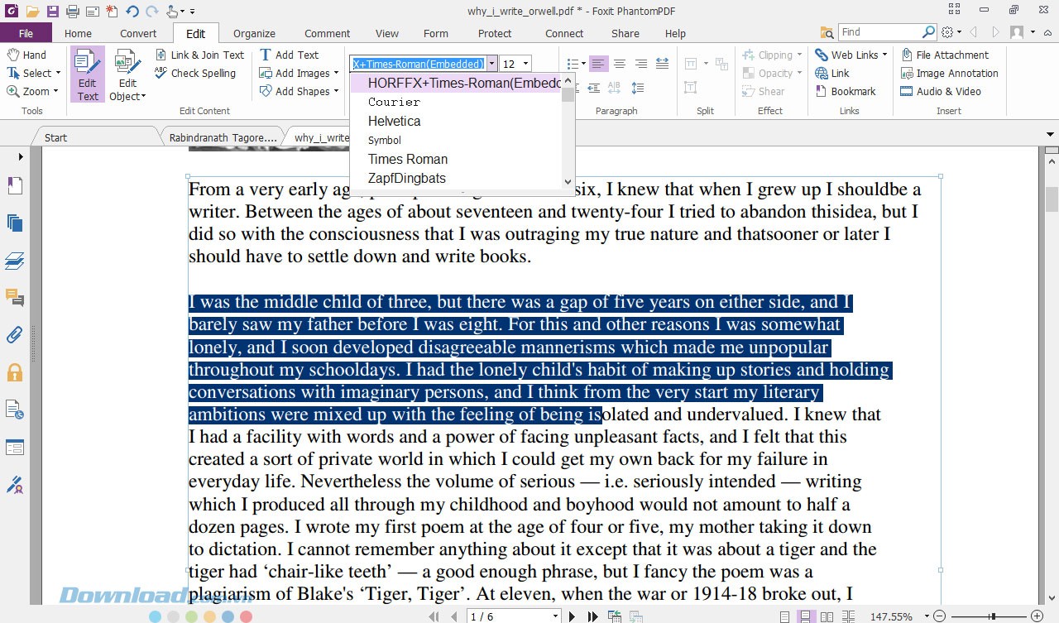Toggle align left paragraph button

tap(597, 64)
